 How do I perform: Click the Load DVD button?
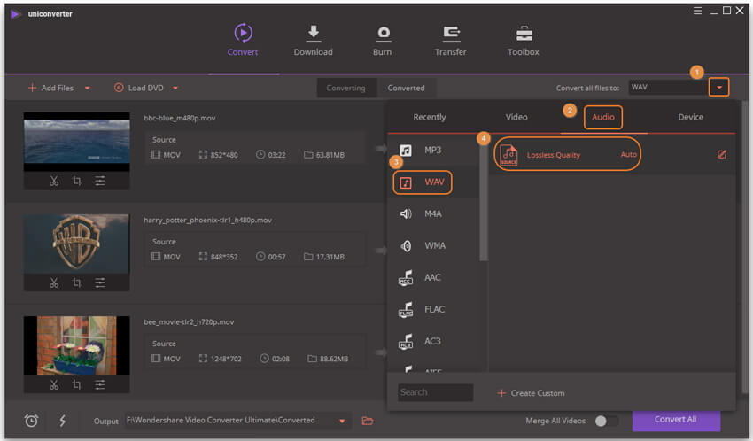click(x=139, y=88)
